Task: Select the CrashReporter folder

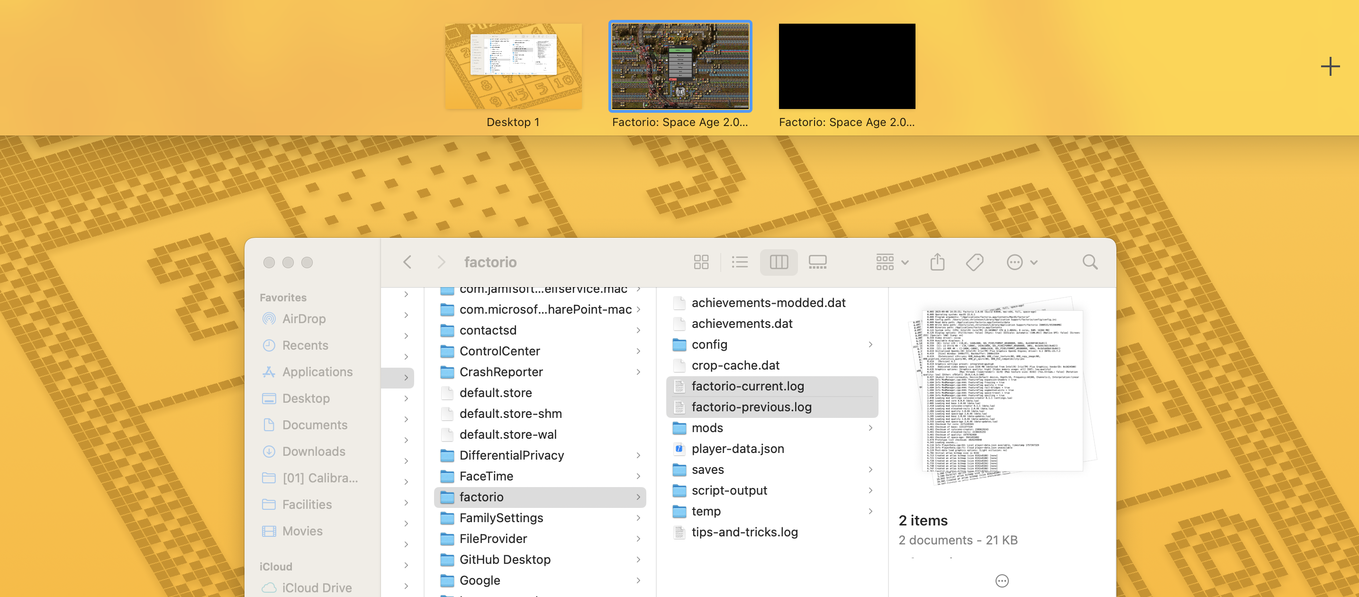Action: pos(540,372)
